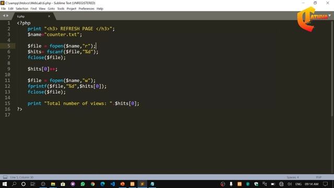This screenshot has height=188, width=334.
Task: Open the Tools menu
Action: (61, 9)
